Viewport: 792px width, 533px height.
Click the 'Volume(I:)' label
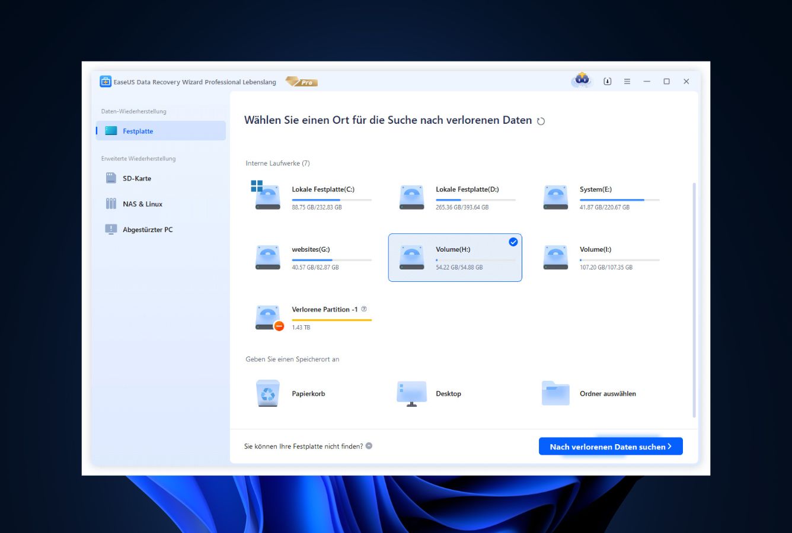pos(595,249)
